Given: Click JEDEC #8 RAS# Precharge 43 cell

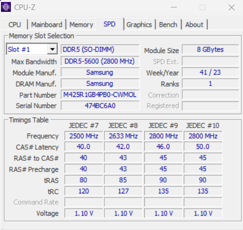Looking at the screenshot, I should pos(123,169).
